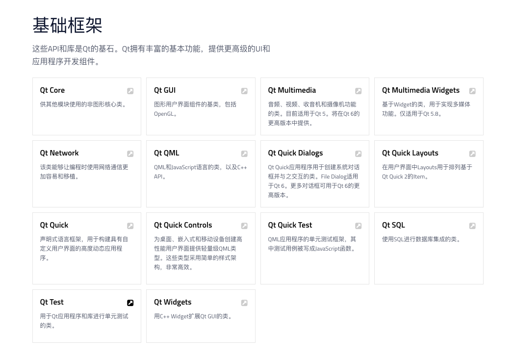Open the Qt Quick Test heading
Screen dimensions: 514x359
coord(290,225)
